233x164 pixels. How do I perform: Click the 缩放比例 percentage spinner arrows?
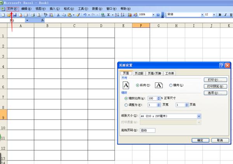tap(158, 98)
